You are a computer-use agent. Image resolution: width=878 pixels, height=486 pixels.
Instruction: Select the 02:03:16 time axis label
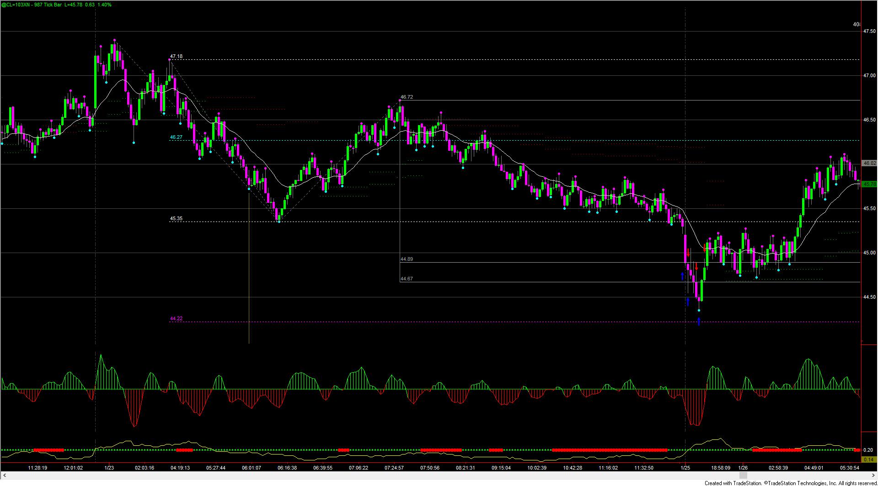[x=144, y=468]
